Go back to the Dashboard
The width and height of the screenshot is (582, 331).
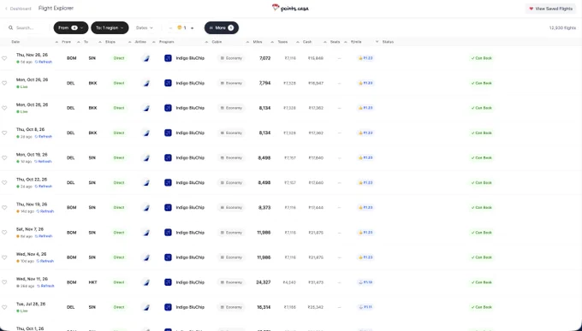18,9
